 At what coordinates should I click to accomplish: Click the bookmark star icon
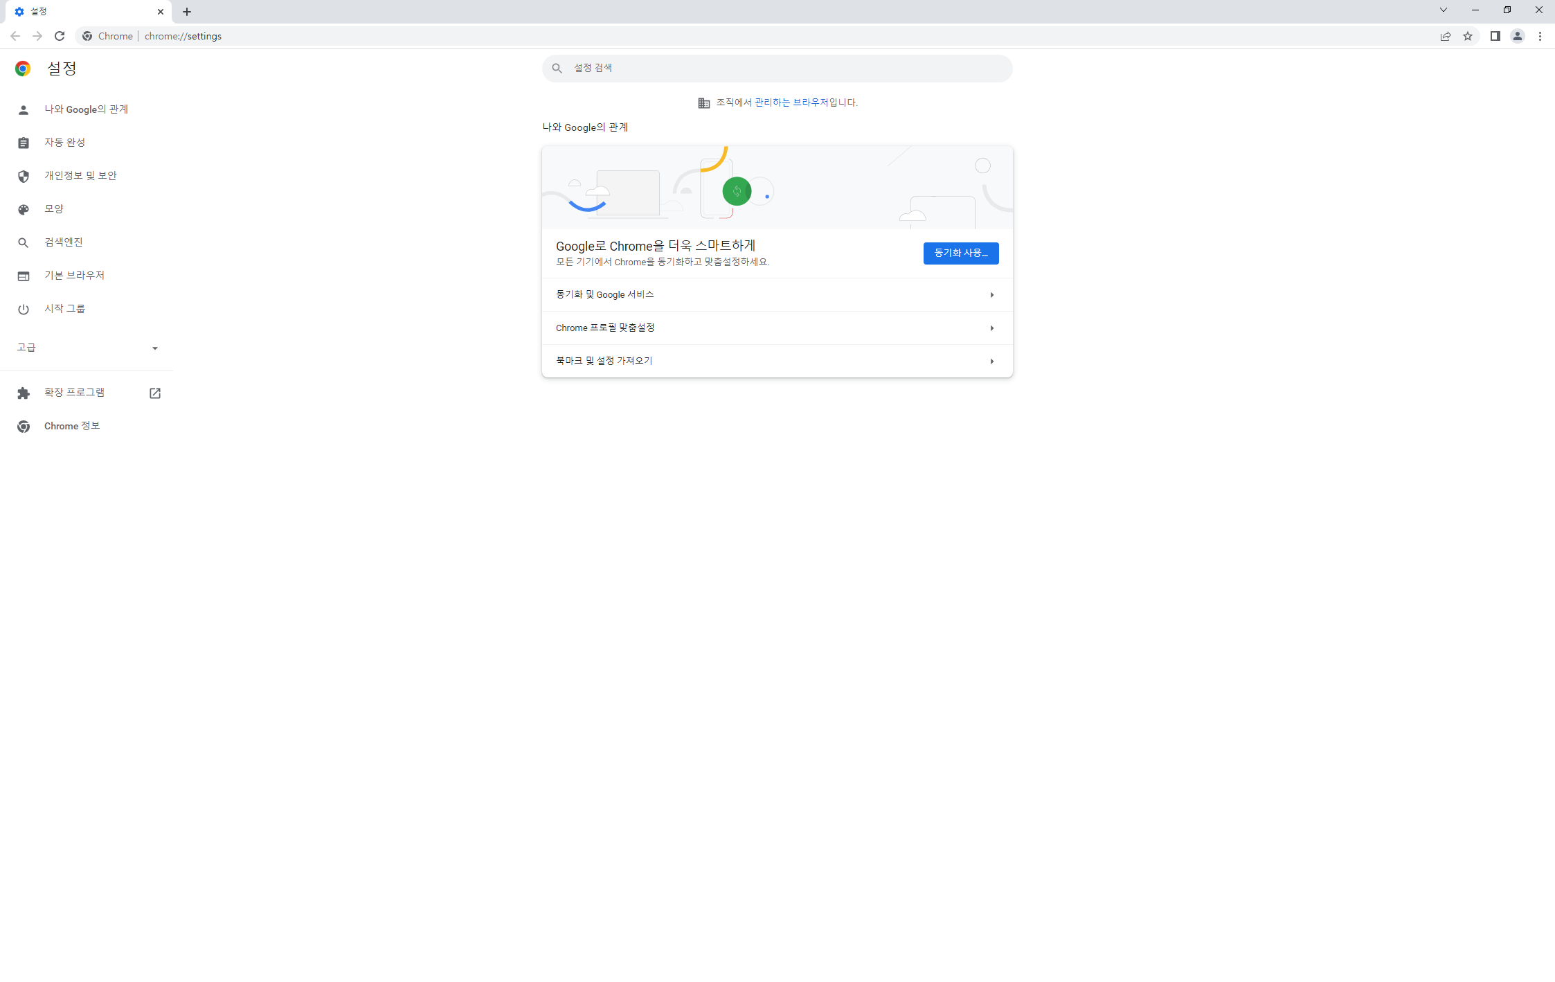coord(1468,36)
